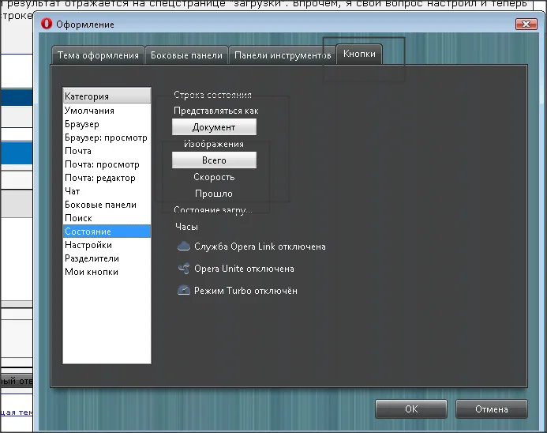Click Служба Opera Link отключена text

(260, 247)
